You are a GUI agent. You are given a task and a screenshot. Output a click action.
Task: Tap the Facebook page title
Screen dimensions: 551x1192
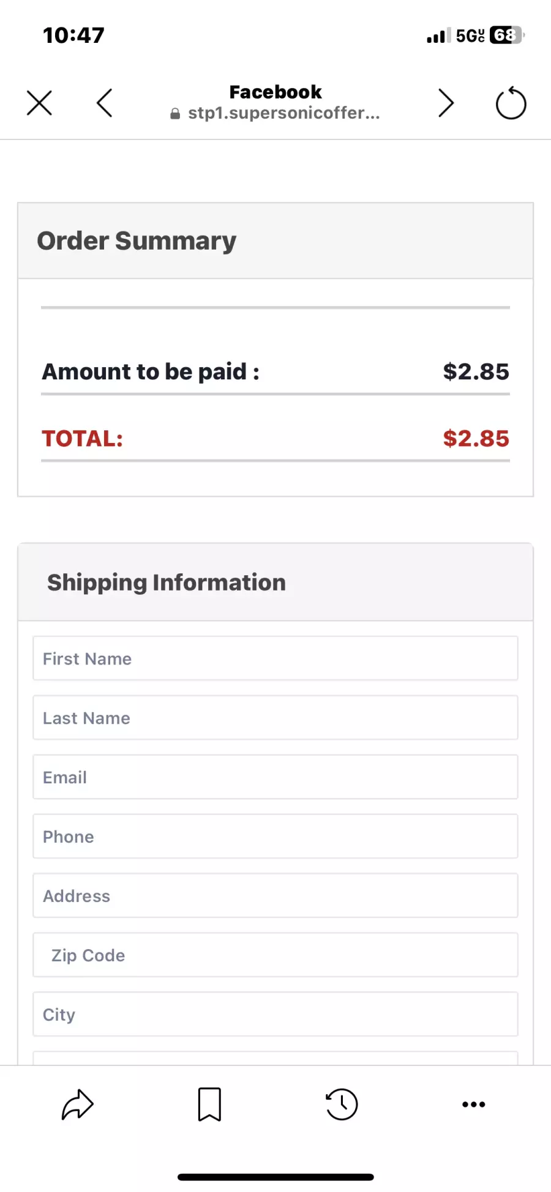click(x=275, y=92)
